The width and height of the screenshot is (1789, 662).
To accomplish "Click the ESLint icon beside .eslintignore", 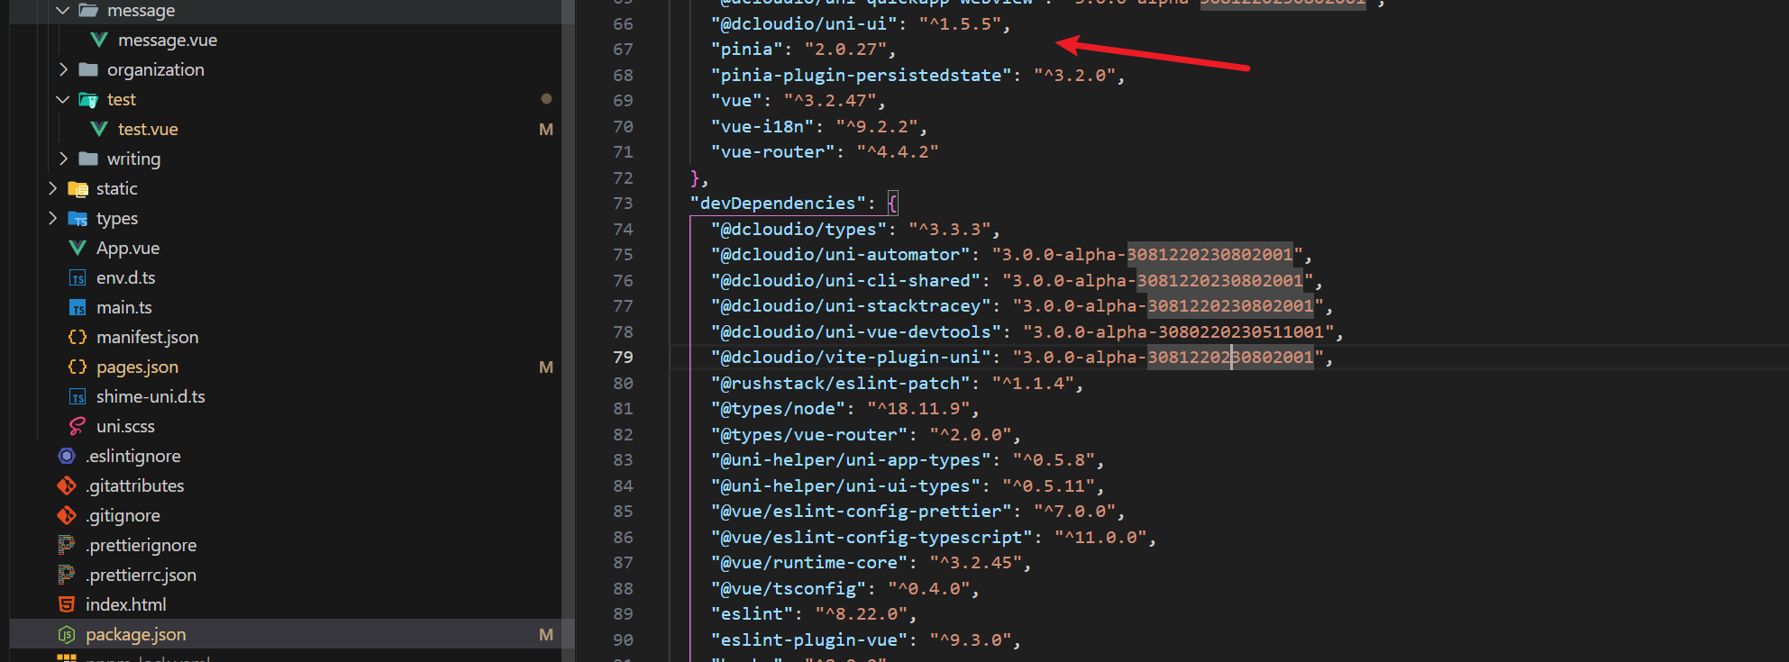I will coord(67,456).
